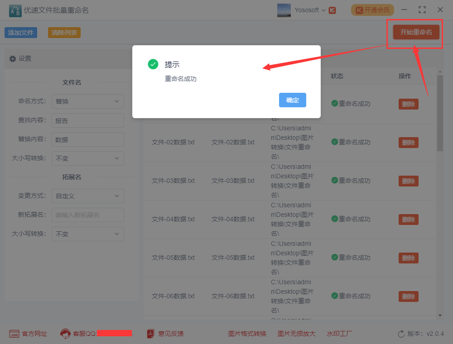The image size is (453, 344).
Task: Click the 状态 column header
Action: coord(337,76)
